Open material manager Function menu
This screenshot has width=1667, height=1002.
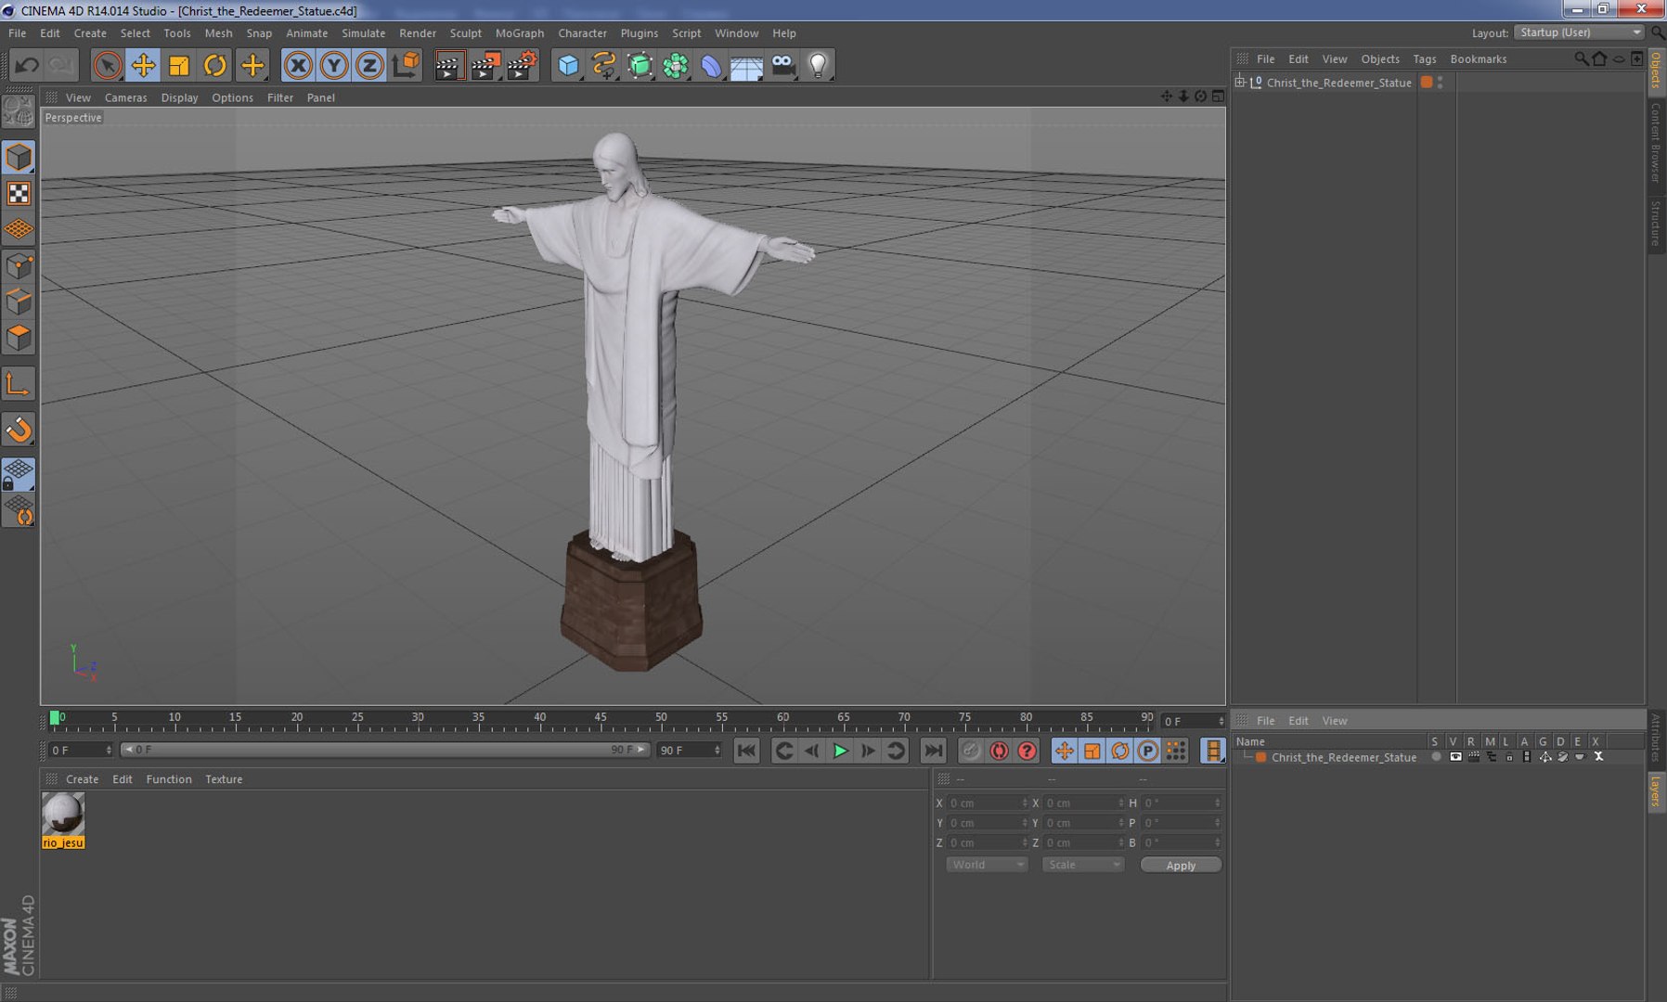pyautogui.click(x=169, y=779)
